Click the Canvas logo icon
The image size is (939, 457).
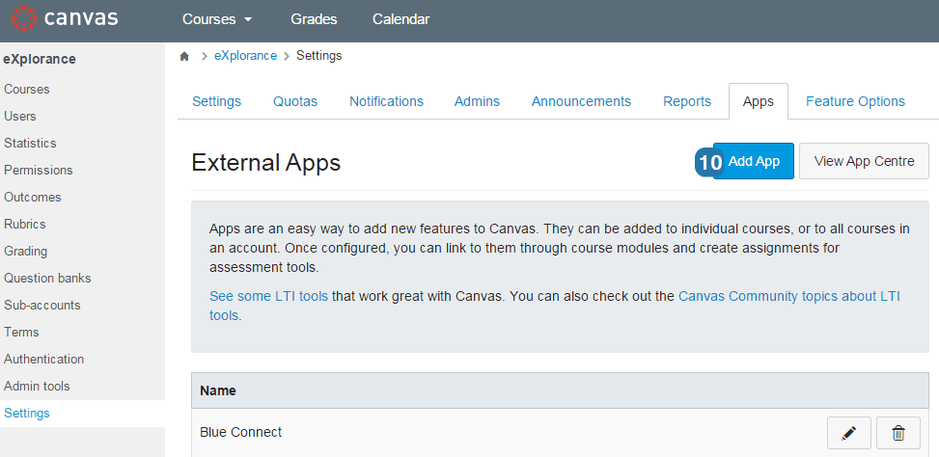pos(24,18)
